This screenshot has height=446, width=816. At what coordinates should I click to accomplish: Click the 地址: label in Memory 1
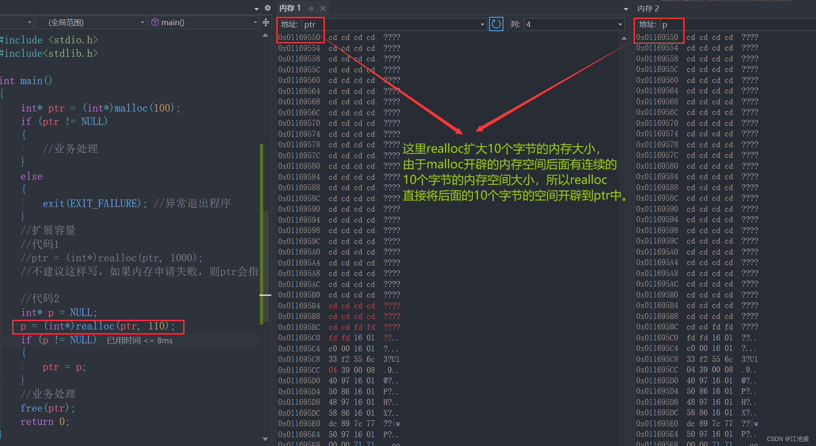[x=289, y=24]
